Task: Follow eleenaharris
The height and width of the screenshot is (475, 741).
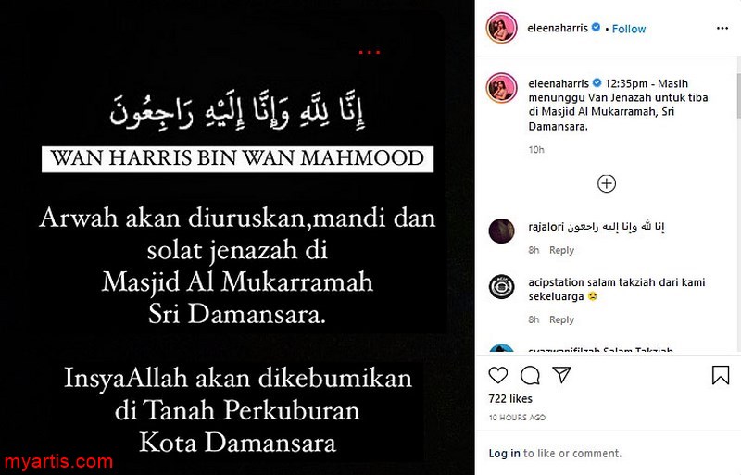Action: (629, 29)
